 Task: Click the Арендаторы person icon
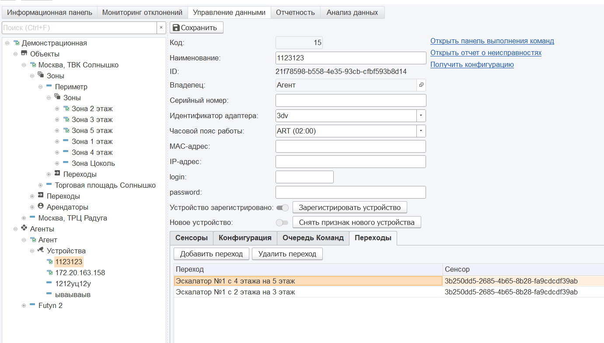click(41, 206)
